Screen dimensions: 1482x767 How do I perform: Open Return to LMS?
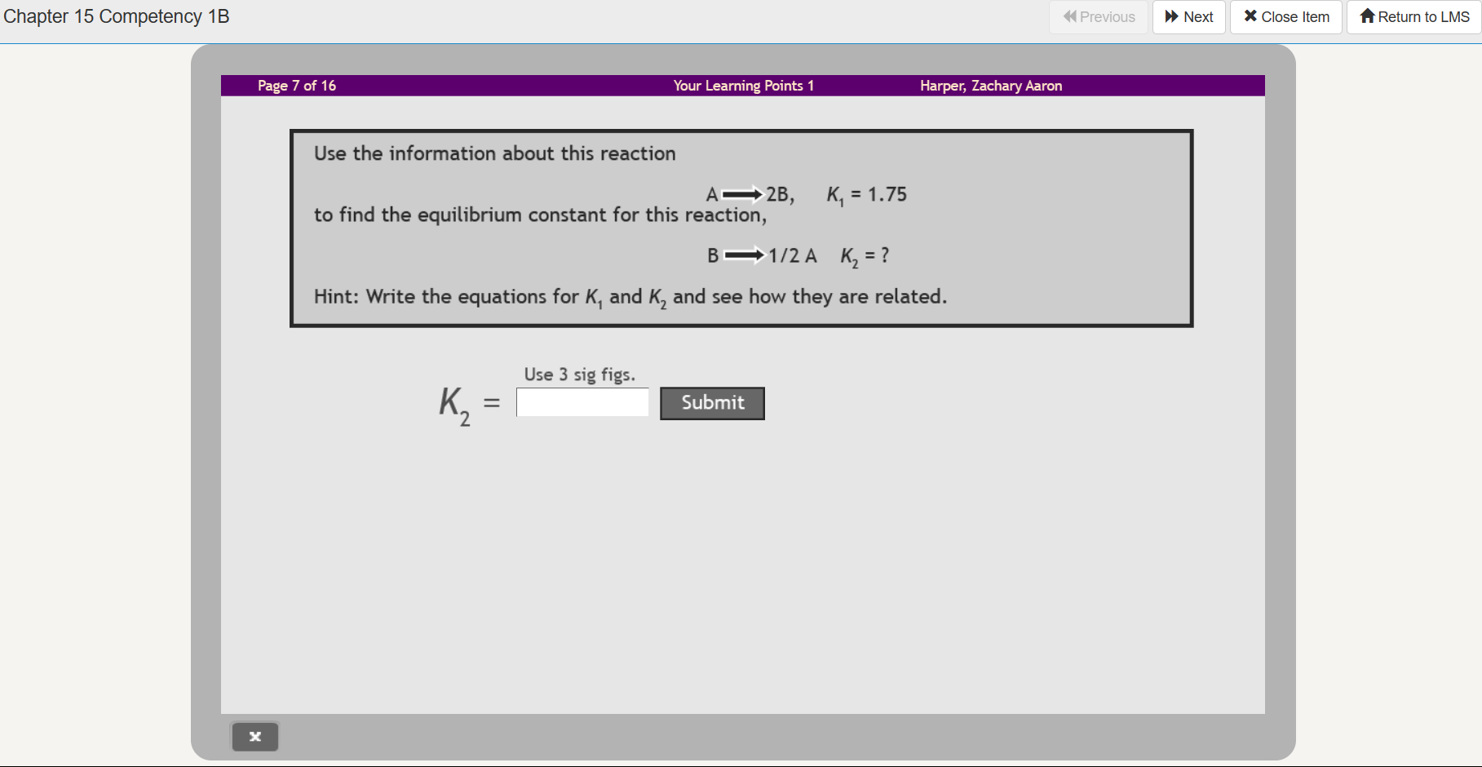(x=1413, y=16)
